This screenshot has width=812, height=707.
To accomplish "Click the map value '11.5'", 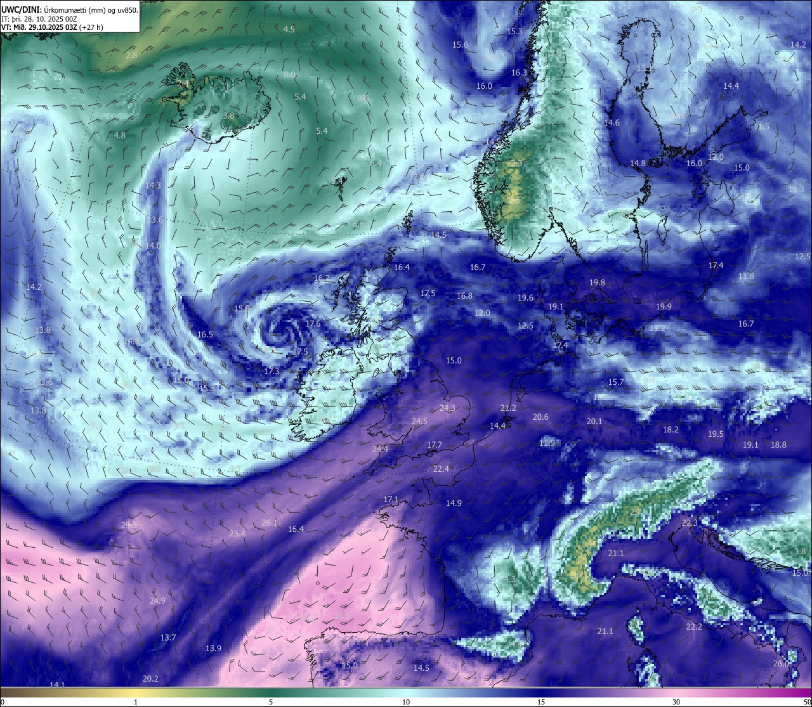I will (x=761, y=127).
